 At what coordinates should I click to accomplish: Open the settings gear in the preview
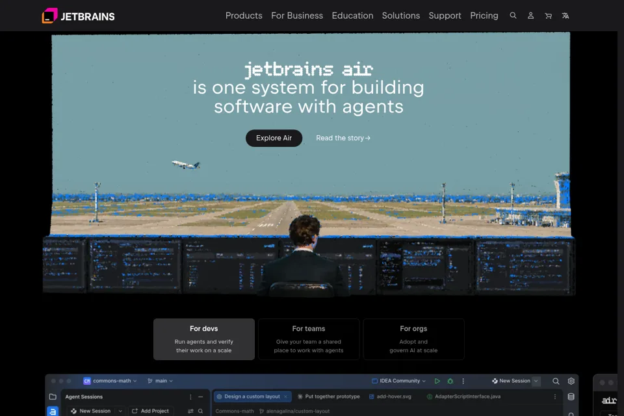point(571,381)
